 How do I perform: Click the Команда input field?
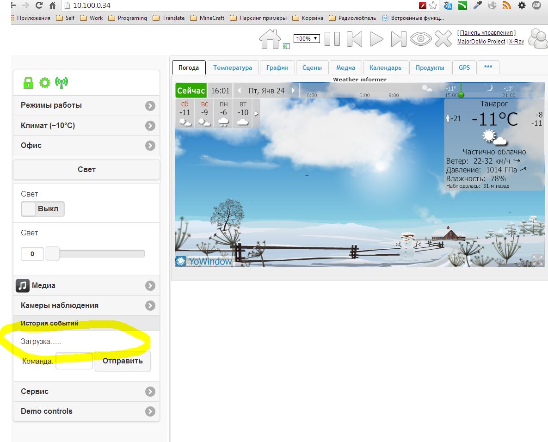[x=74, y=361]
